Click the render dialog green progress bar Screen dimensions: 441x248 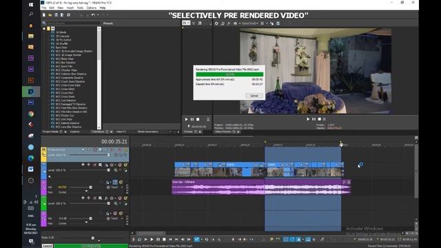click(229, 74)
